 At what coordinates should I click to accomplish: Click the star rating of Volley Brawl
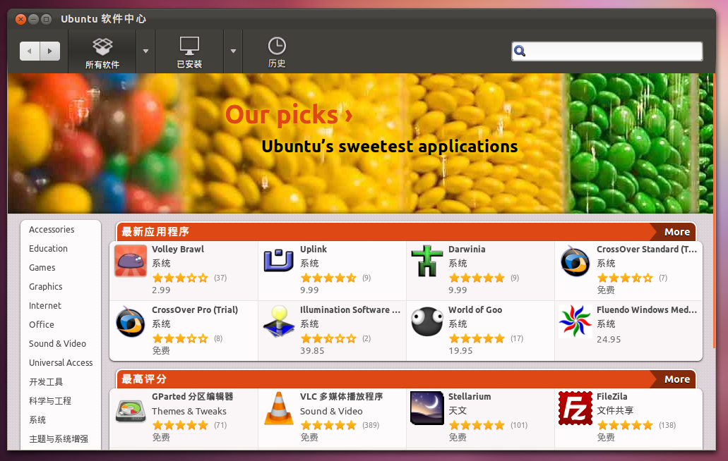pos(180,278)
